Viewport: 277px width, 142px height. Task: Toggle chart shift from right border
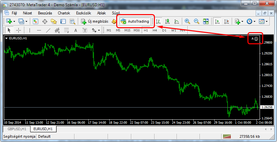[226, 22]
